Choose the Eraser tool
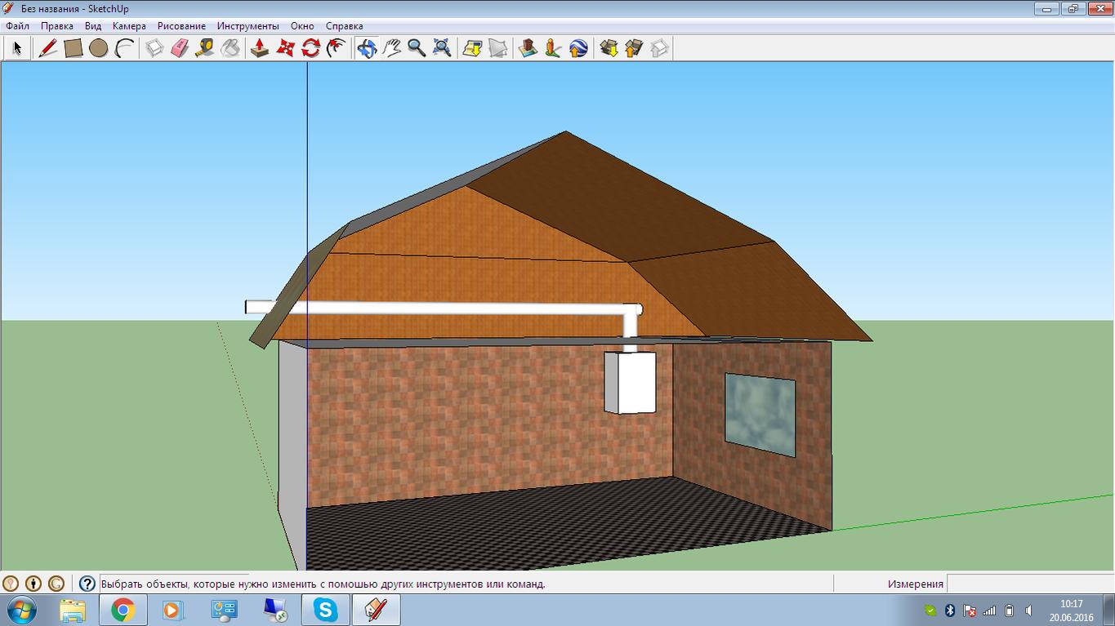 pyautogui.click(x=180, y=48)
